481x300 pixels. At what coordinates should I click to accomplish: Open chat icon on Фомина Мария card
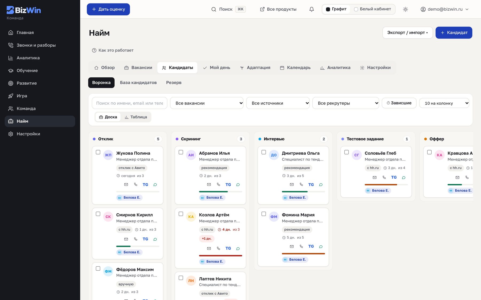click(321, 246)
